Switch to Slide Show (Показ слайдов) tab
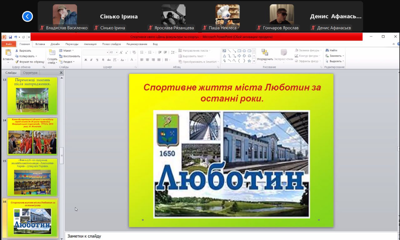The height and width of the screenshot is (240, 400). point(111,44)
